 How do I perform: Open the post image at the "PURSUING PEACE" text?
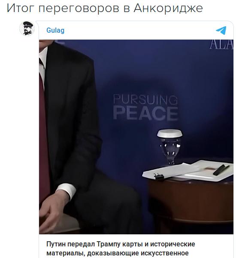[145, 107]
